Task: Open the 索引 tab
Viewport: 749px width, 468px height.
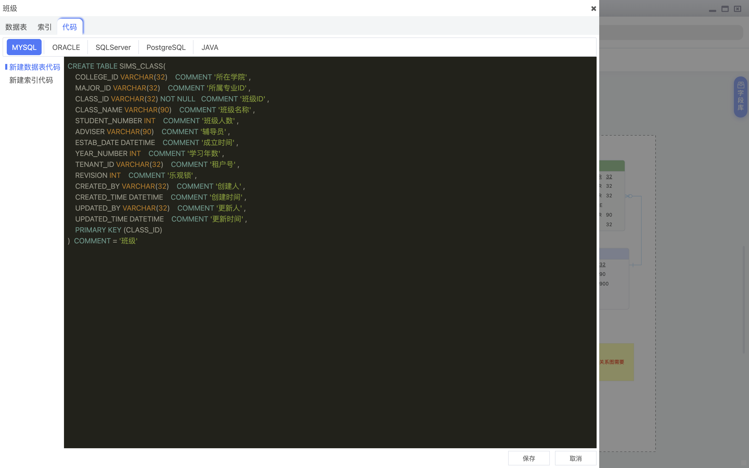Action: (44, 27)
